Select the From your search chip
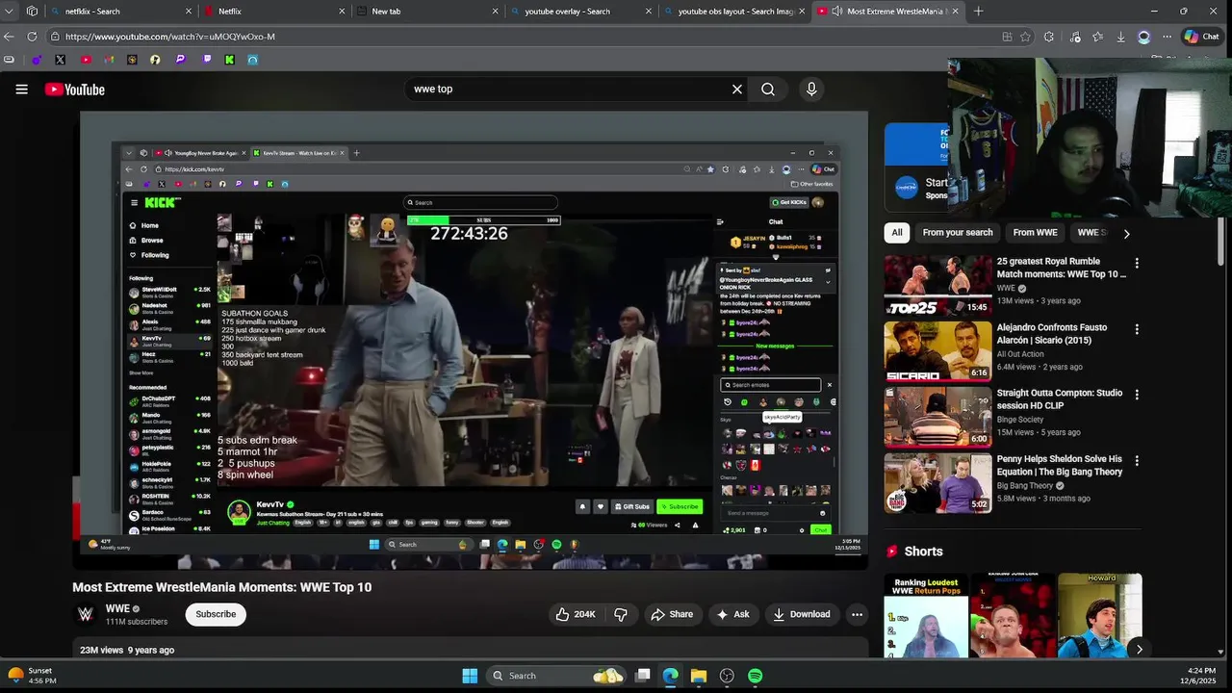This screenshot has height=693, width=1232. [x=958, y=232]
